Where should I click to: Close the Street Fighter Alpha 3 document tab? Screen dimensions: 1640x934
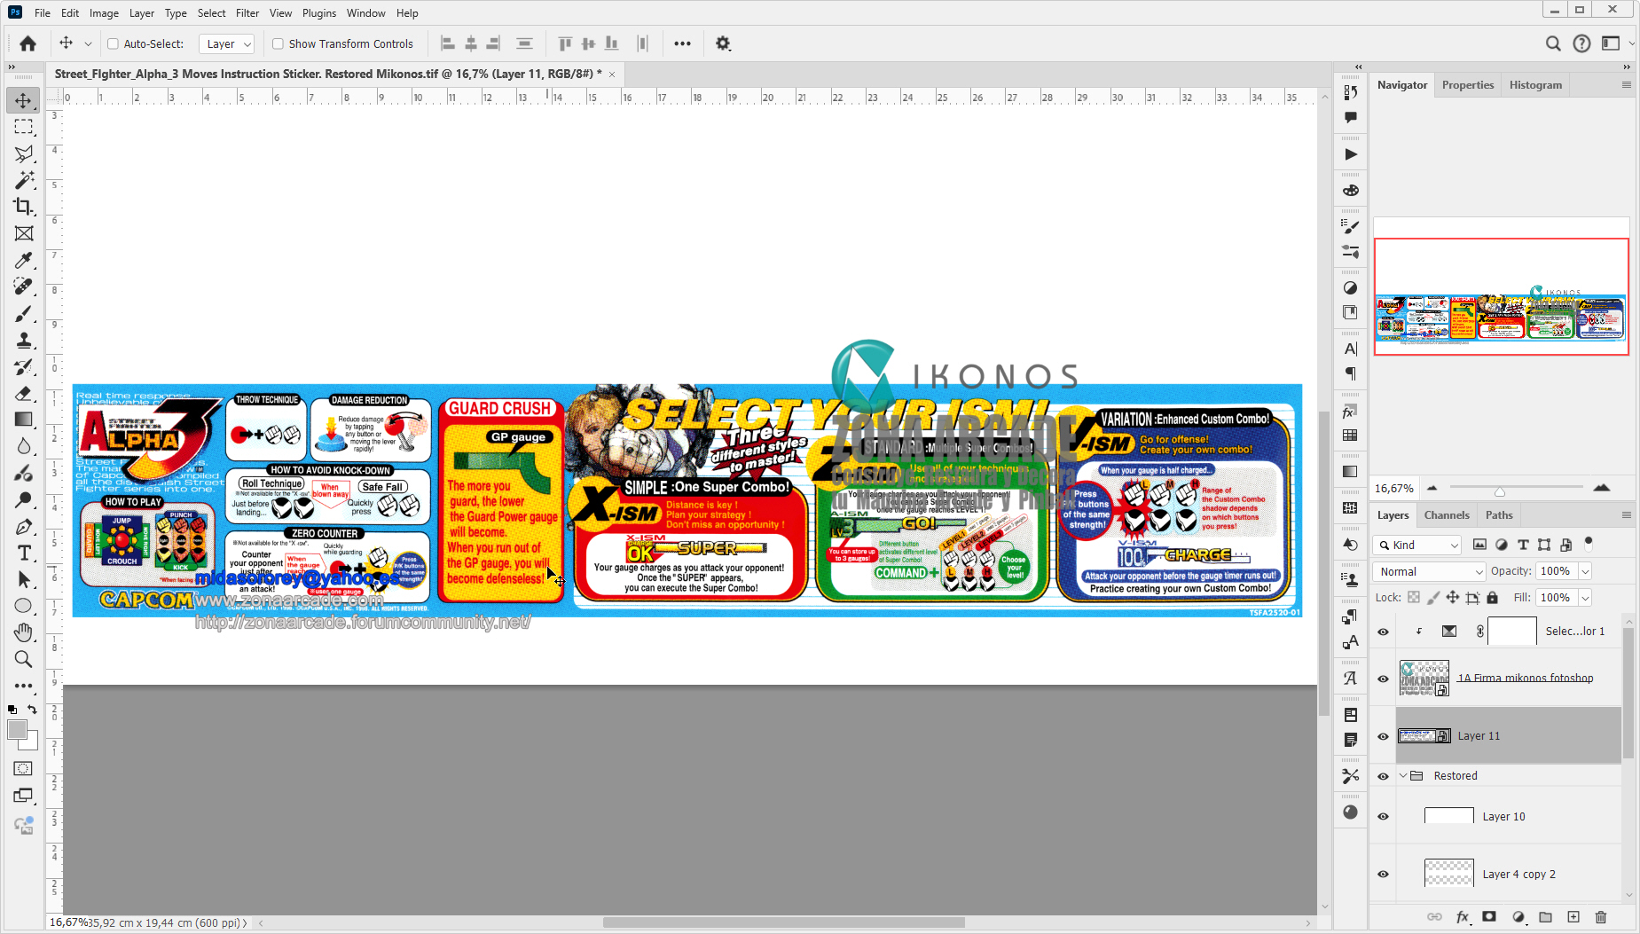pos(612,75)
